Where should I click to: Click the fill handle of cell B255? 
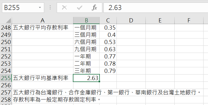click(x=99, y=81)
